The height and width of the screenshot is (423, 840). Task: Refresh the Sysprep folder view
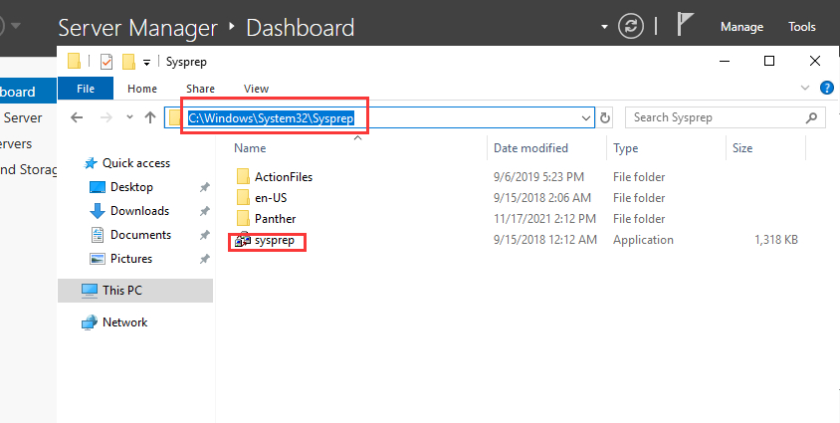click(x=605, y=117)
